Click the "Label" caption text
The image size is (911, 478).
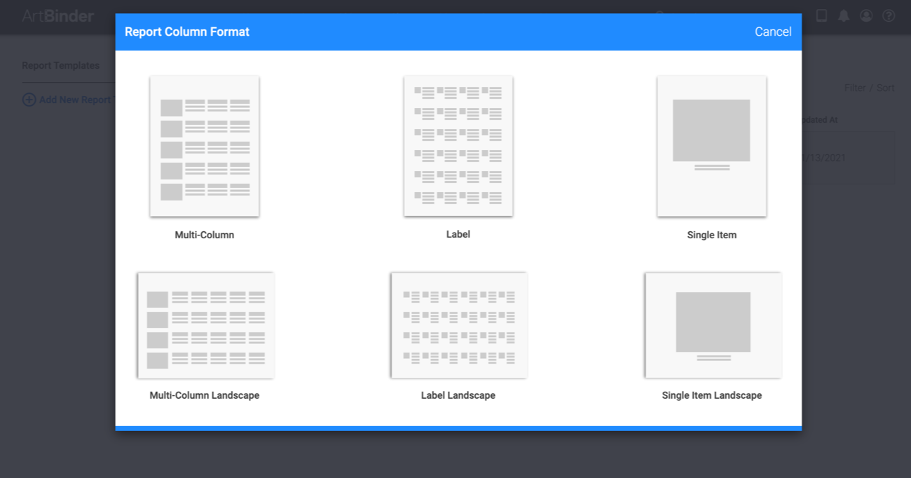click(x=458, y=234)
